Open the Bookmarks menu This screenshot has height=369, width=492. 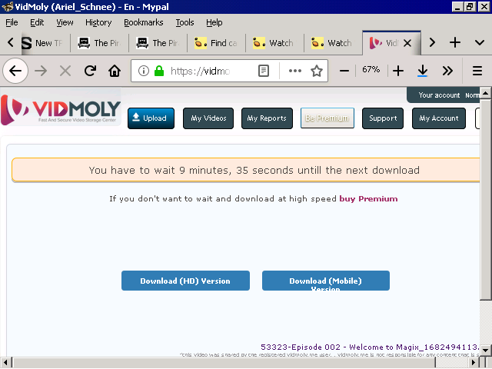(144, 22)
